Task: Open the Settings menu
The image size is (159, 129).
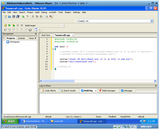Action: click(76, 12)
